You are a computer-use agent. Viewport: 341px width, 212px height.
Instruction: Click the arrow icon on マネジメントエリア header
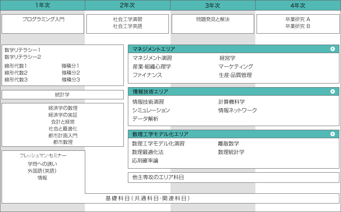click(332, 49)
